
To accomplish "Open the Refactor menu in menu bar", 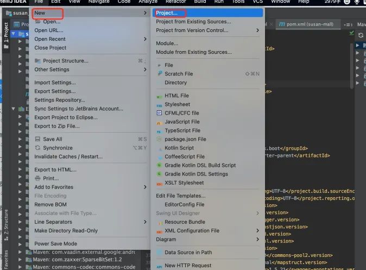I will [176, 2].
